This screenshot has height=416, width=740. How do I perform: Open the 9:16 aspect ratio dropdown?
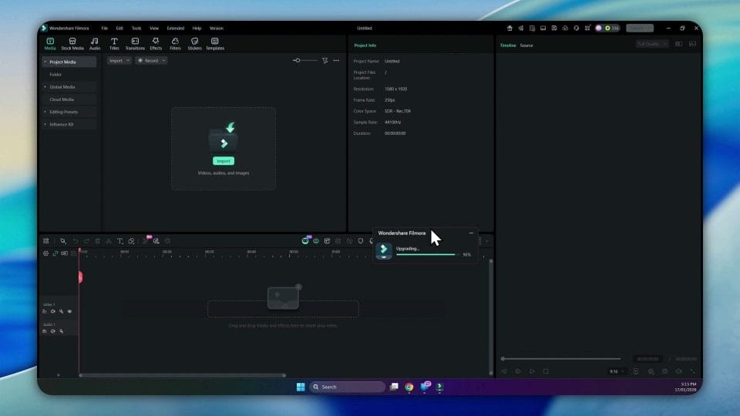(617, 371)
